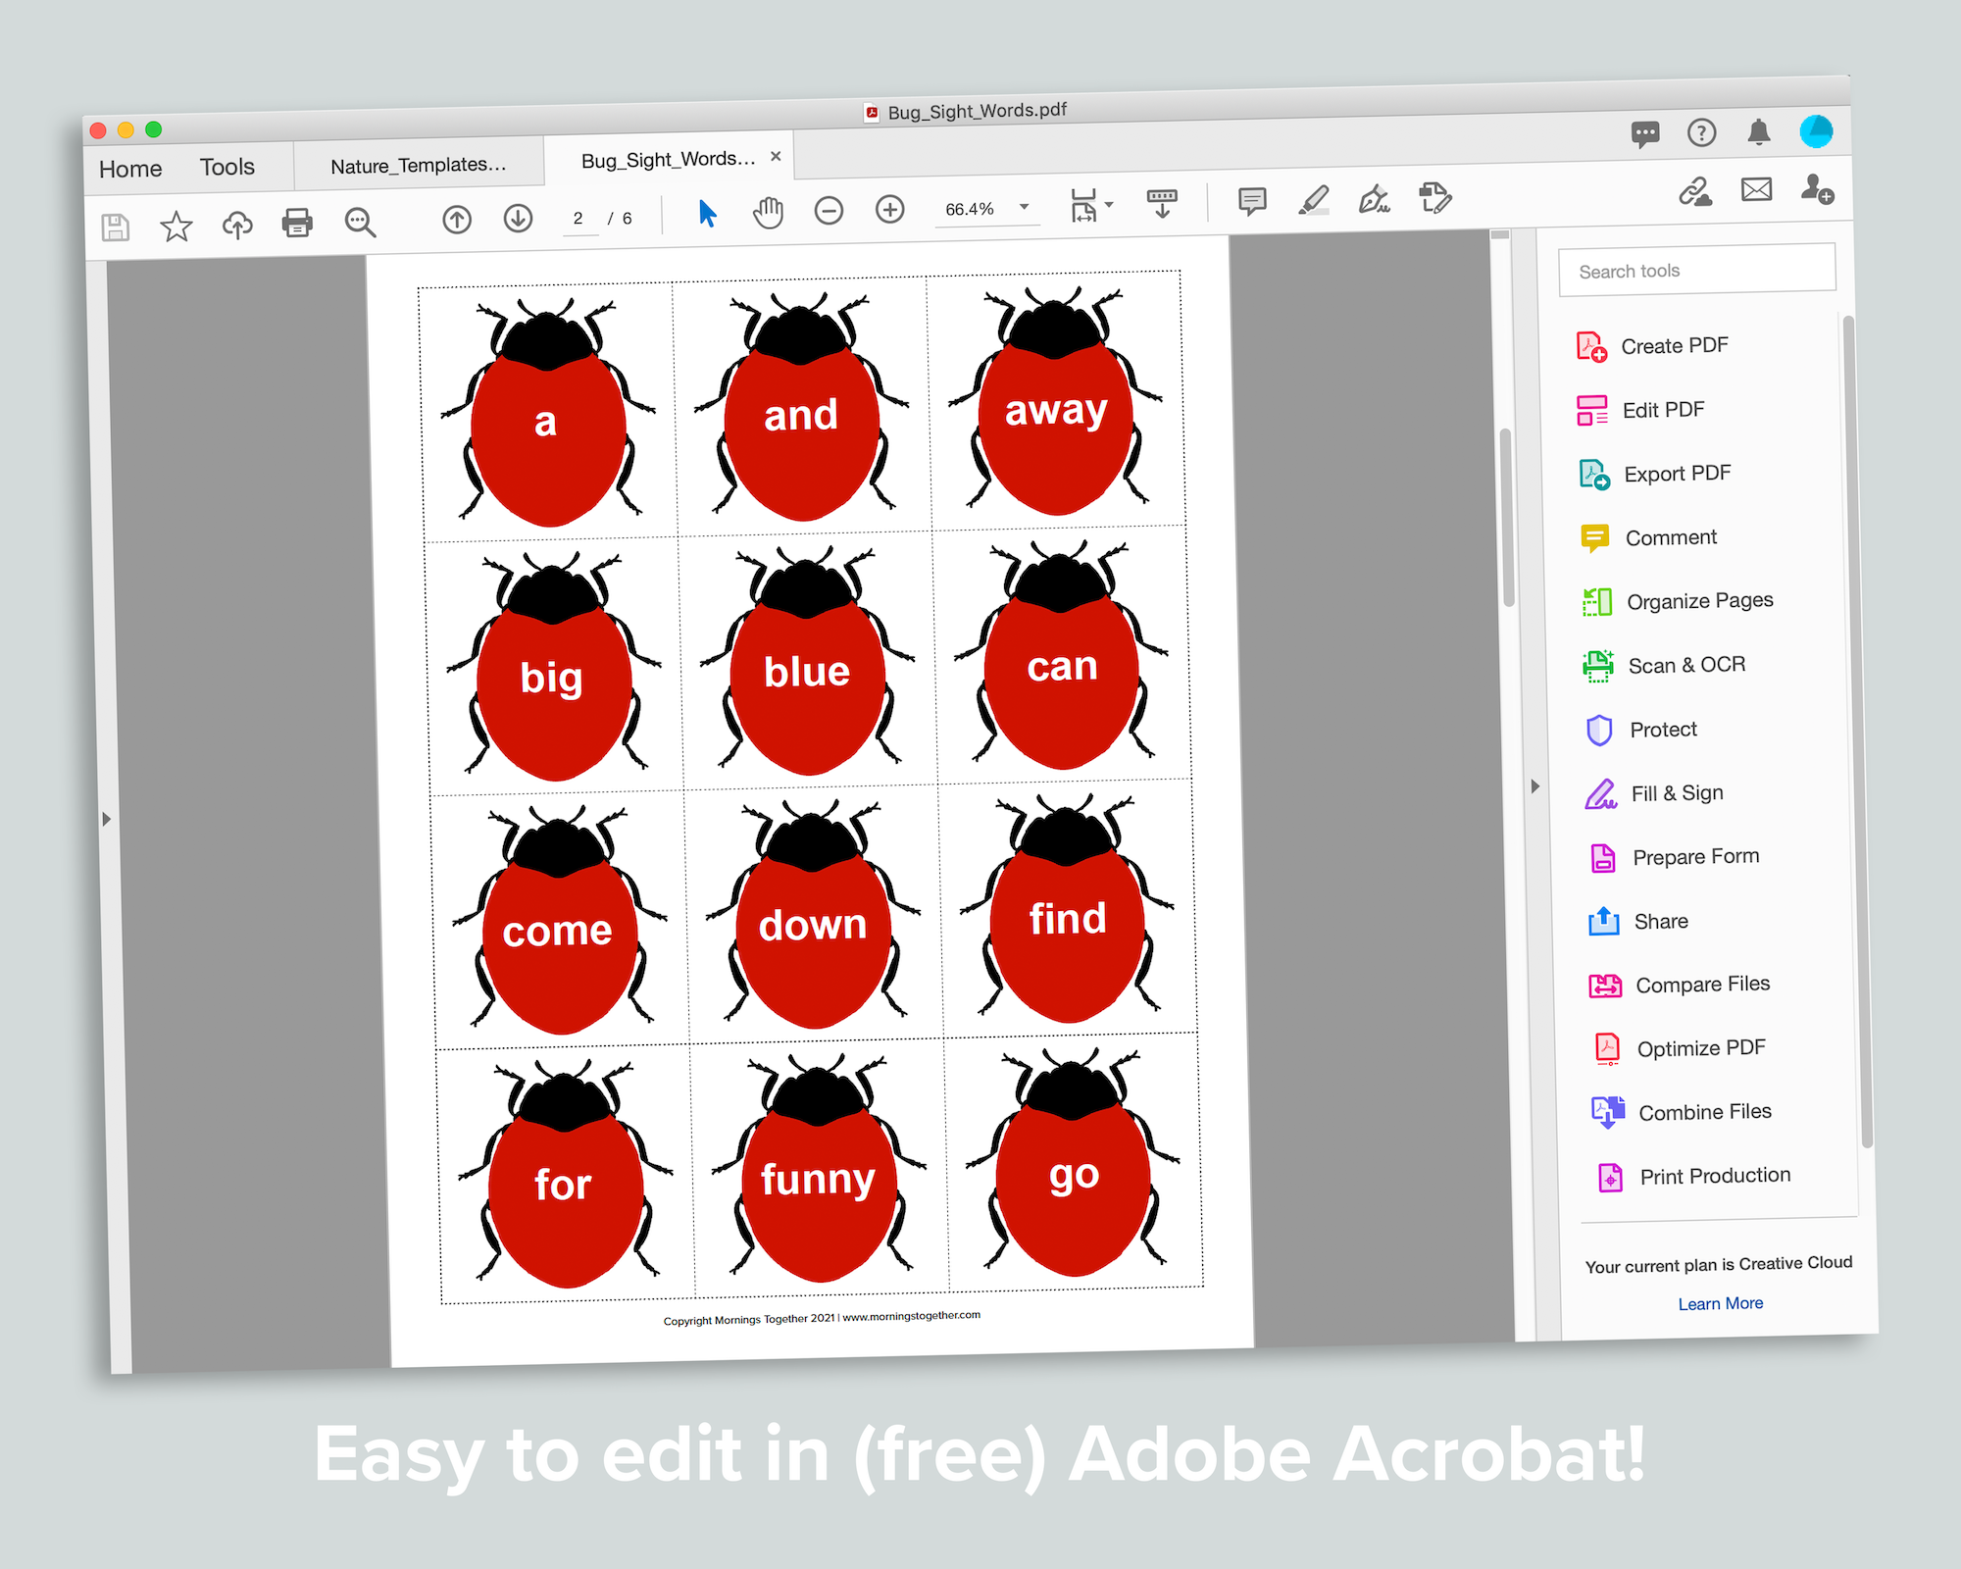Click the share link icon

click(x=1695, y=191)
